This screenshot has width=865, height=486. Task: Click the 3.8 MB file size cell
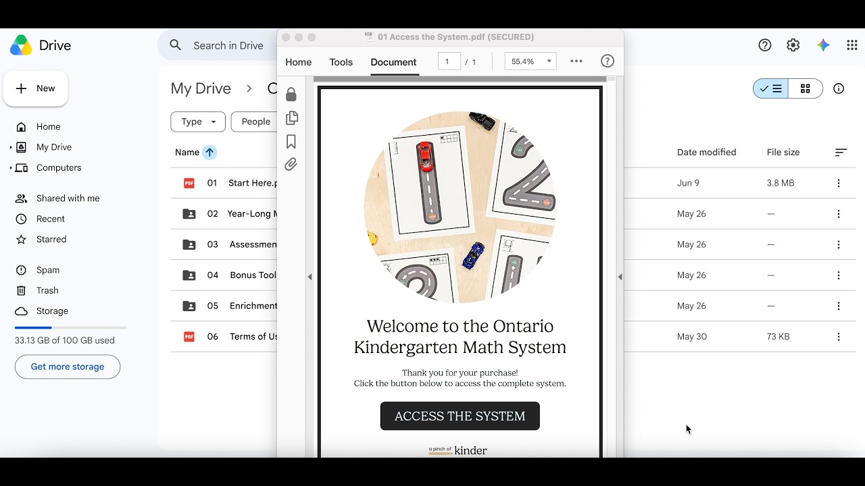pos(781,183)
